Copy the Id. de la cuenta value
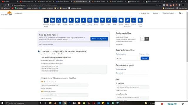This screenshot has width=188, height=105. [x=132, y=97]
